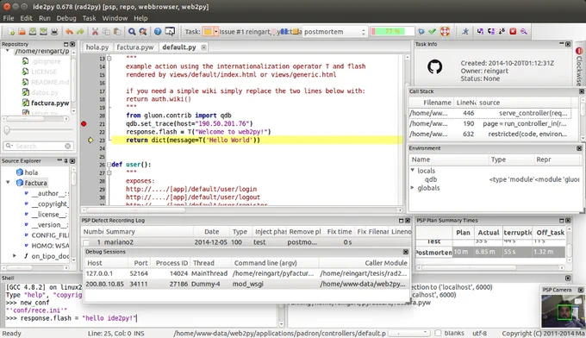
Task: Open the Task menu
Action: tap(89, 18)
